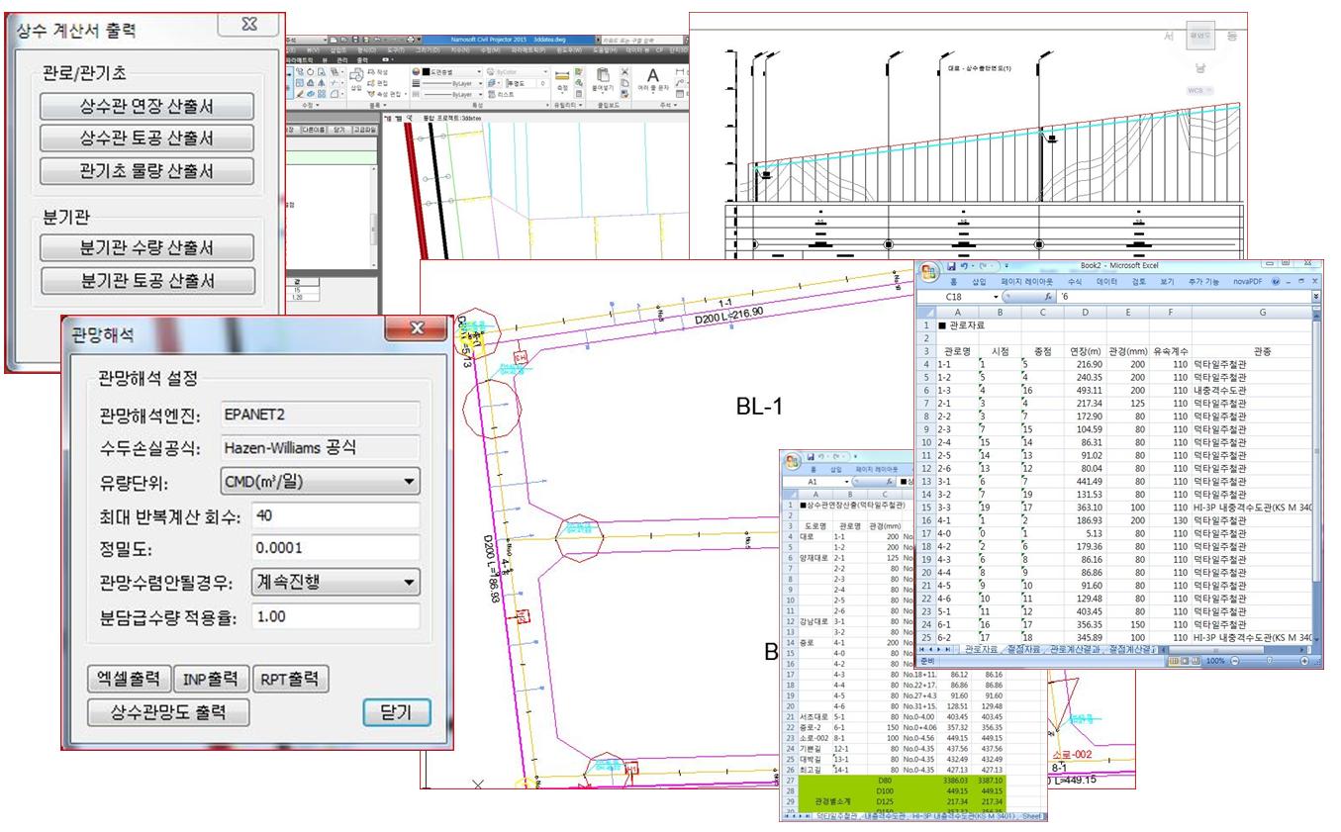Screen dimensions: 1341x832
Task: Click Save icon in Book2 Excel toolbar
Action: (951, 266)
